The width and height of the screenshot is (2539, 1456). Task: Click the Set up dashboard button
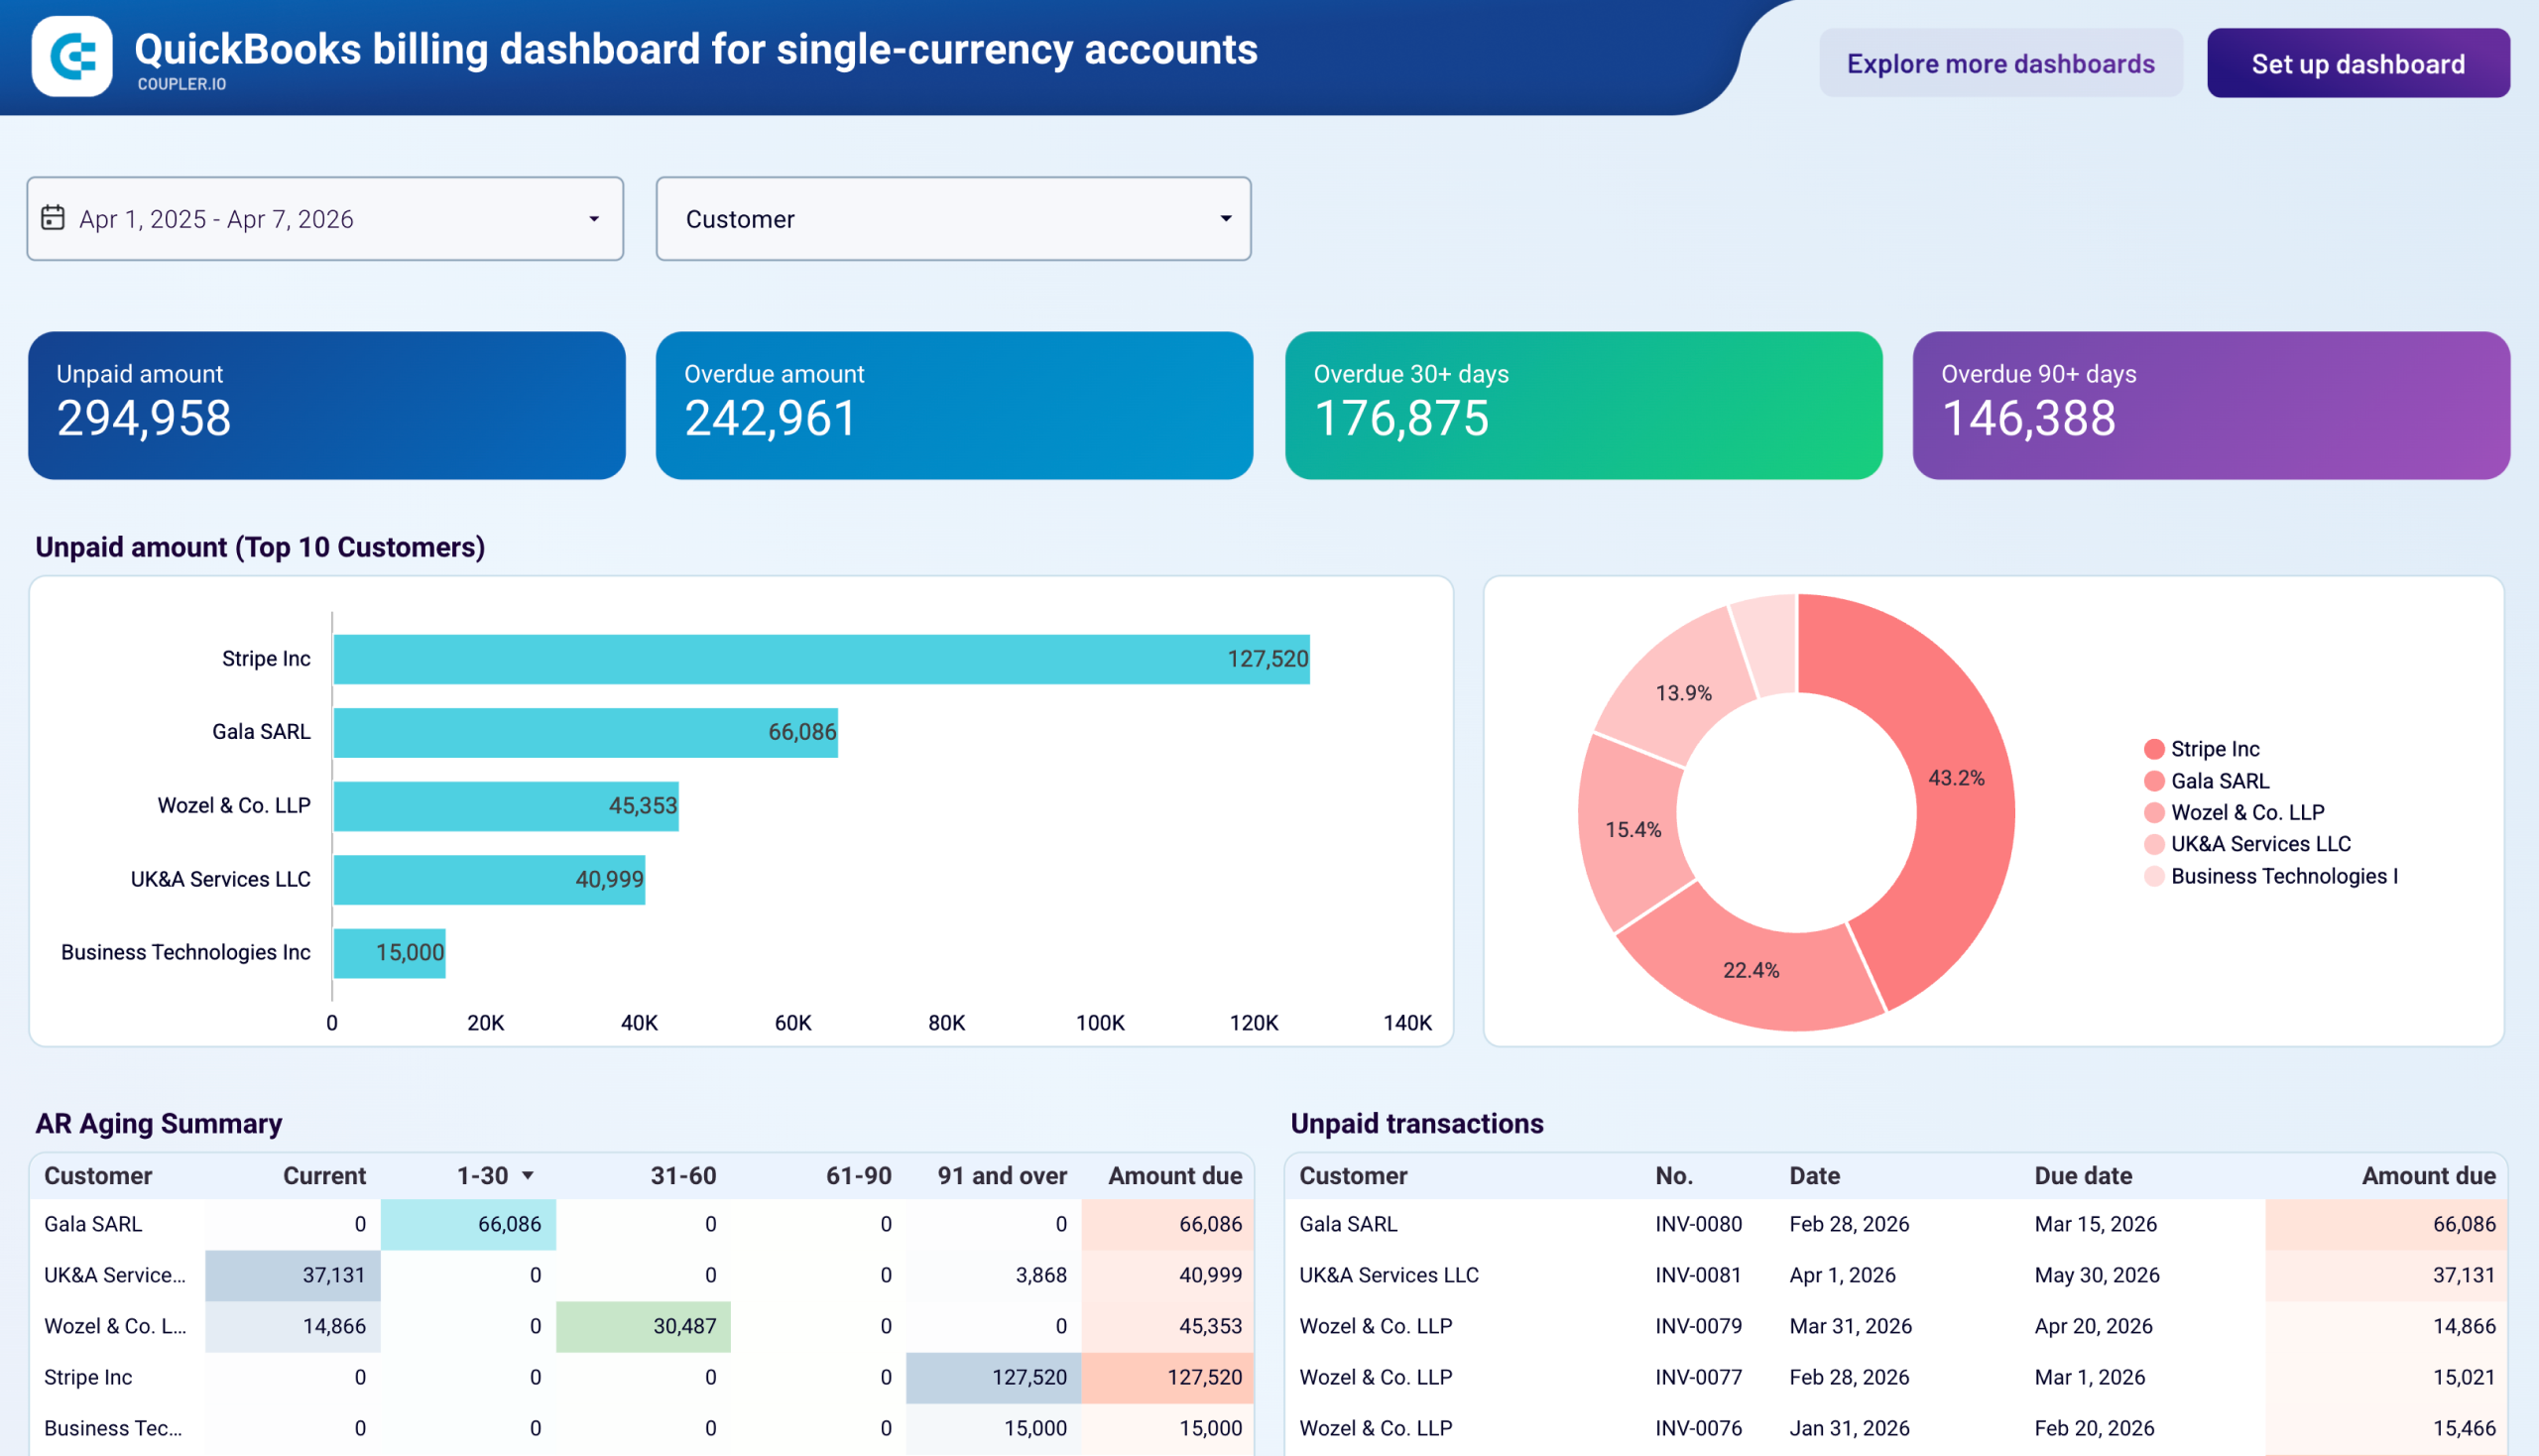[x=2358, y=63]
